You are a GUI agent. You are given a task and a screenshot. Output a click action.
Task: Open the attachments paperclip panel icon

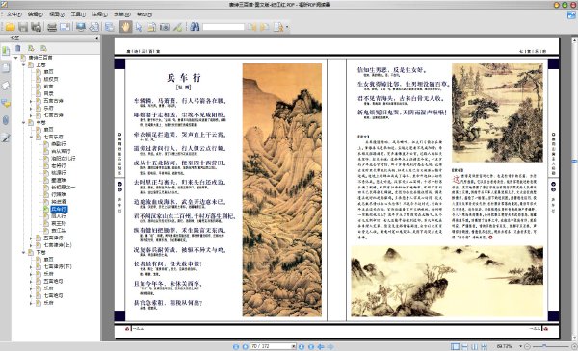tap(6, 120)
